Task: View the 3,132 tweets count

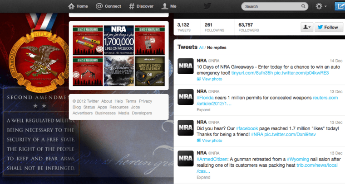Action: tap(184, 27)
